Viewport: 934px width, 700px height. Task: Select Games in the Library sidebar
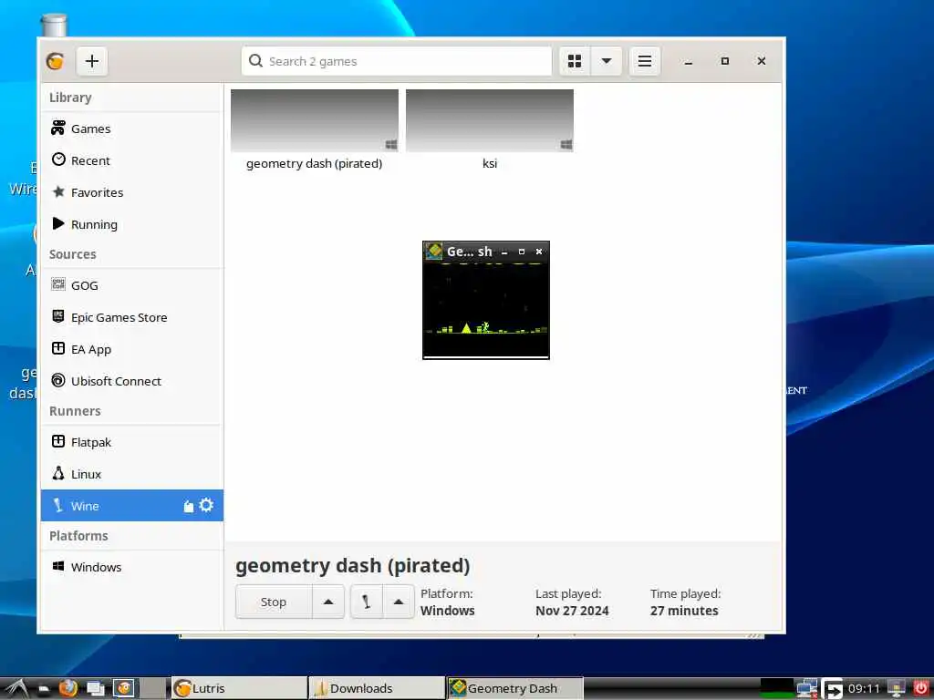point(132,129)
